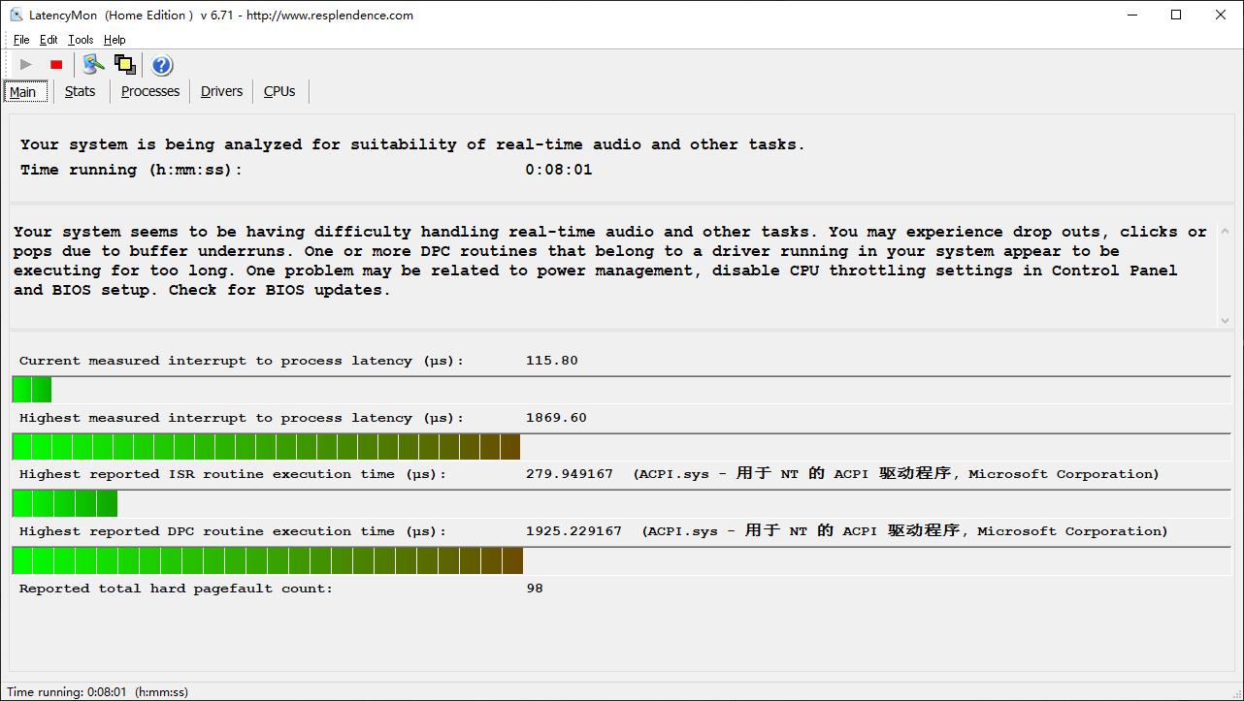Switch to the Drivers tab

tap(222, 91)
